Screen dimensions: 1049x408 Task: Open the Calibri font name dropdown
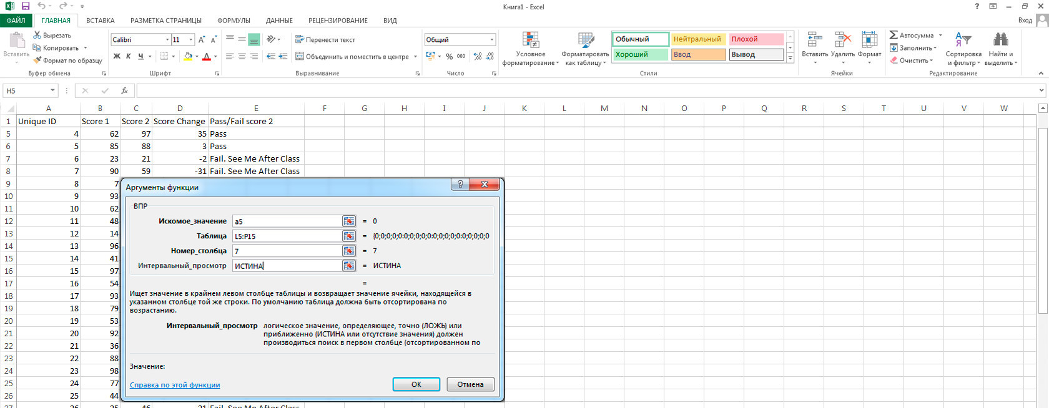pyautogui.click(x=167, y=39)
